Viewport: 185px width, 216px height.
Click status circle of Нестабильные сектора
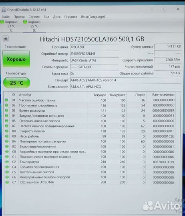click(7, 172)
